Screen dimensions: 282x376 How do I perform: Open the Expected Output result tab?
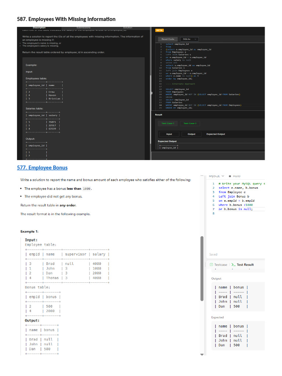[x=216, y=134]
